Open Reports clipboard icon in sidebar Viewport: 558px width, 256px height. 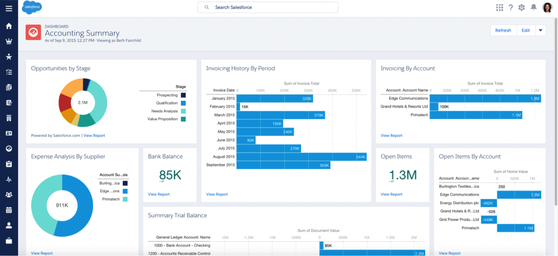[x=9, y=164]
